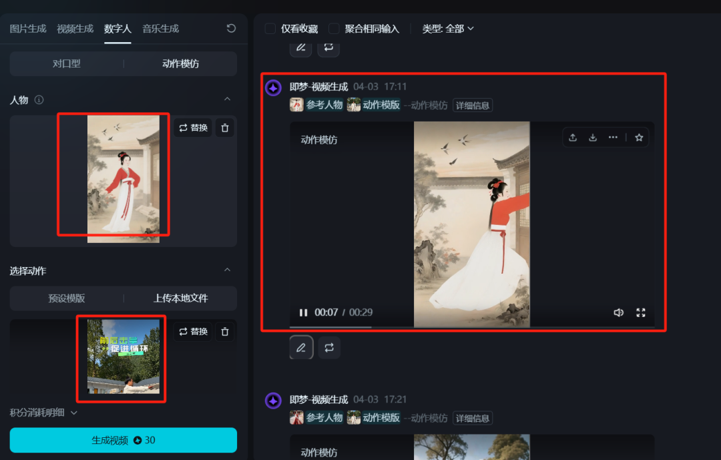The width and height of the screenshot is (721, 460).
Task: Click the 动作模版 thumbnail in the 17:21 entry
Action: click(x=354, y=418)
